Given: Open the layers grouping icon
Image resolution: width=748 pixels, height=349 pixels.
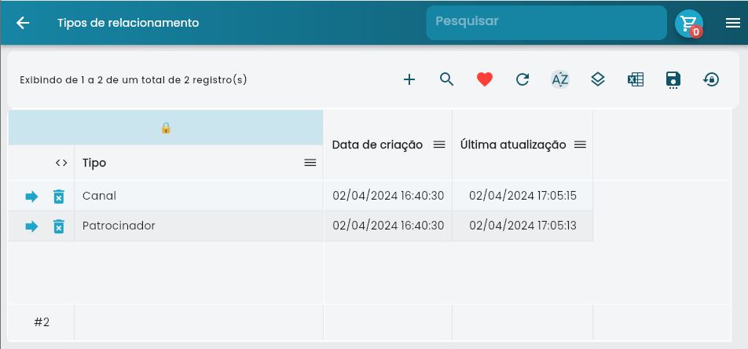Looking at the screenshot, I should click(598, 79).
